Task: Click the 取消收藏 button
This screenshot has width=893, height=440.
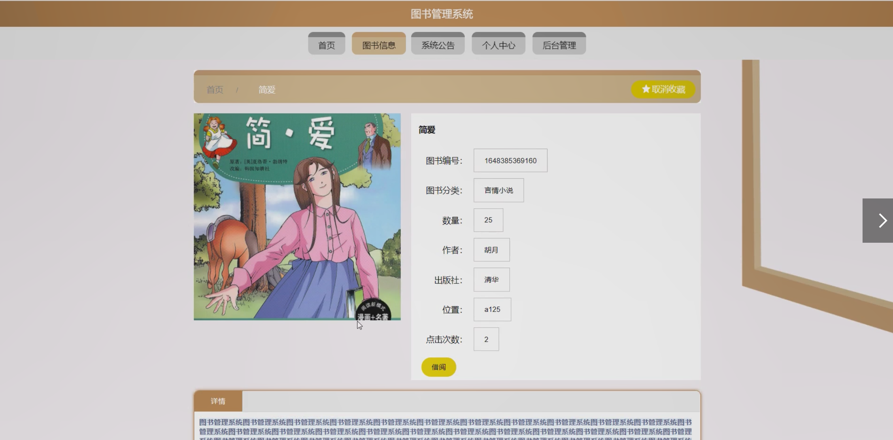Action: (663, 89)
